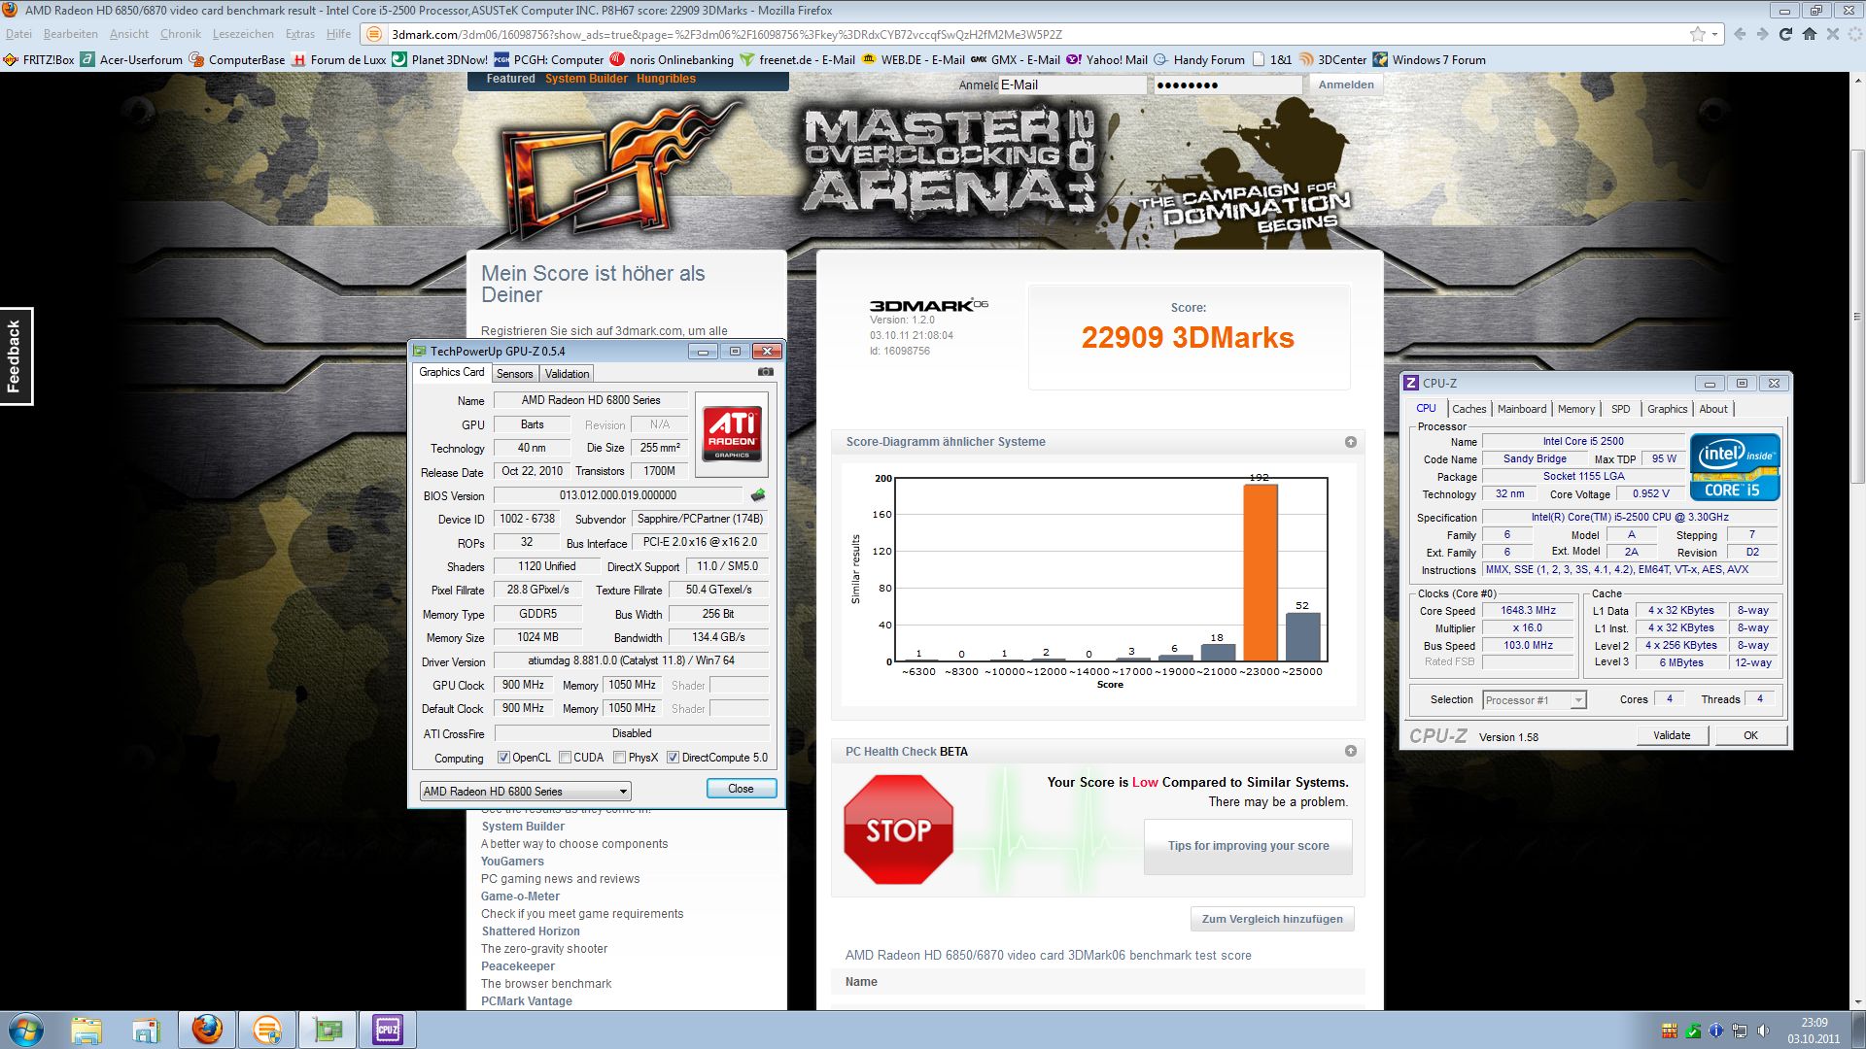Image resolution: width=1866 pixels, height=1049 pixels.
Task: Open the SPD tab in CPU-Z
Action: [1620, 409]
